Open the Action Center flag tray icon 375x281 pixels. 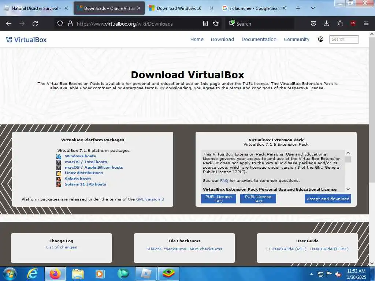pyautogui.click(x=329, y=274)
